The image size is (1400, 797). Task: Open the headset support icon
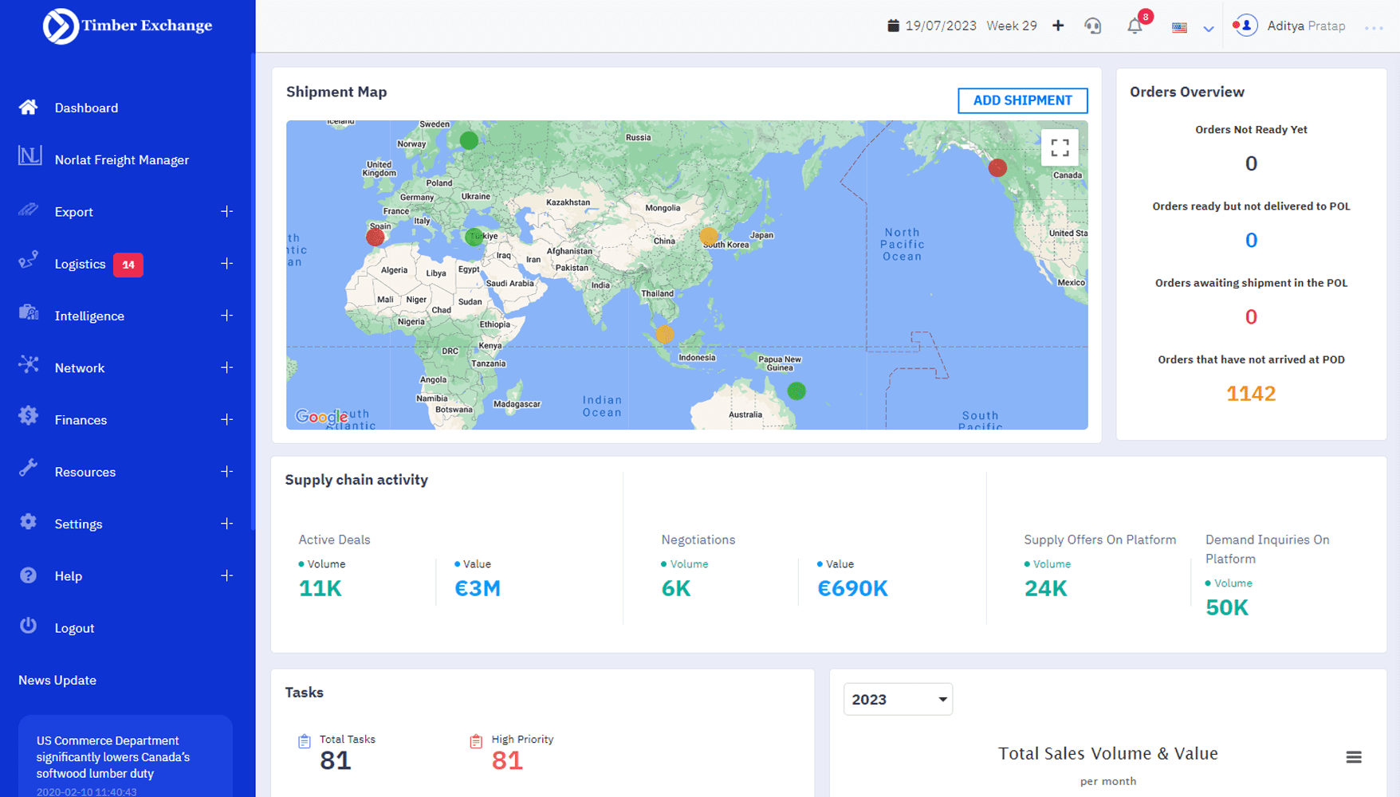(1093, 26)
